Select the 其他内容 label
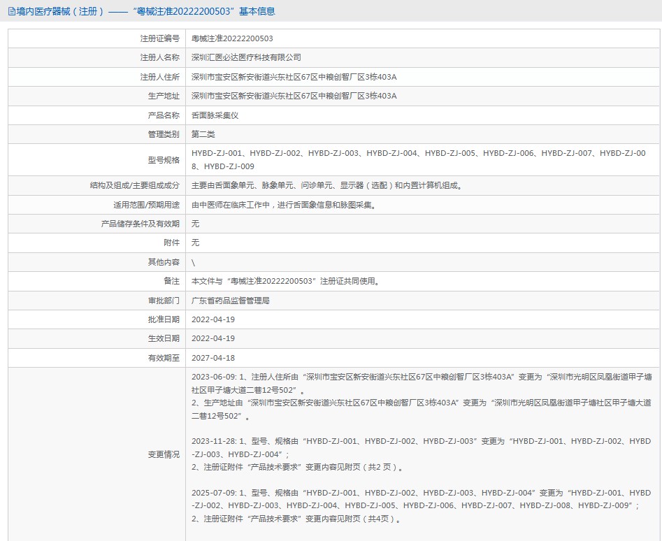 click(x=164, y=262)
